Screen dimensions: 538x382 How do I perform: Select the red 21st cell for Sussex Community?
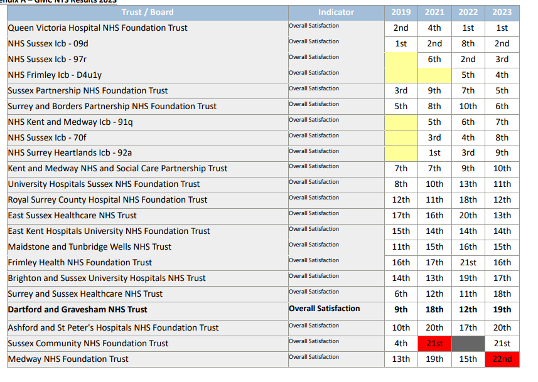click(x=434, y=343)
